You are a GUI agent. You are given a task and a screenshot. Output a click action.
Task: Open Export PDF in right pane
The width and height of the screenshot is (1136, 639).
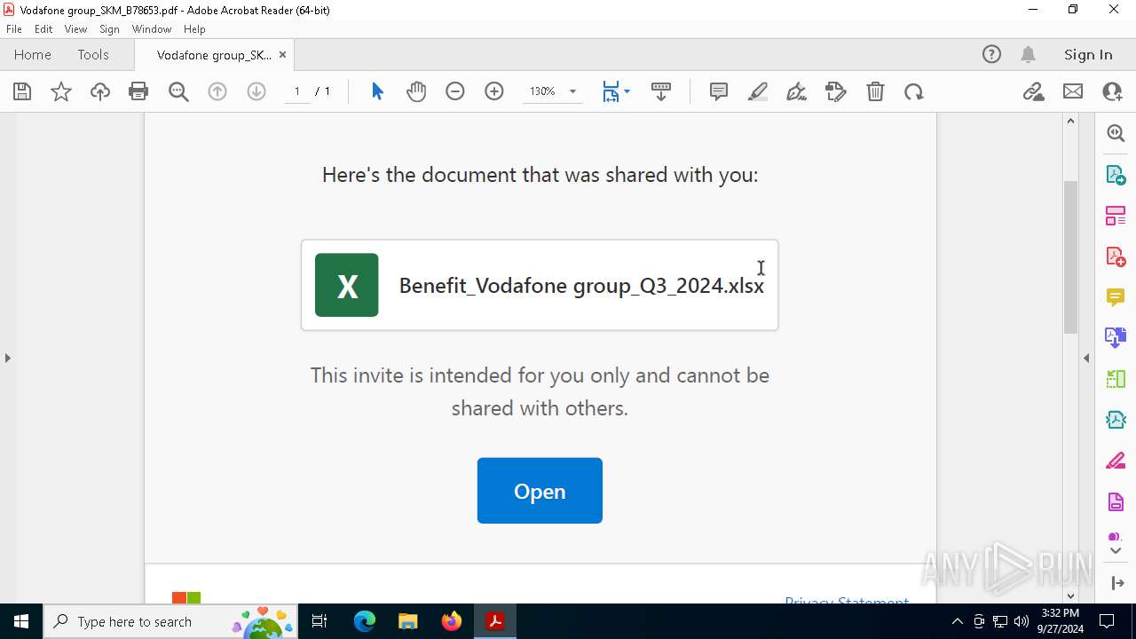pyautogui.click(x=1116, y=175)
